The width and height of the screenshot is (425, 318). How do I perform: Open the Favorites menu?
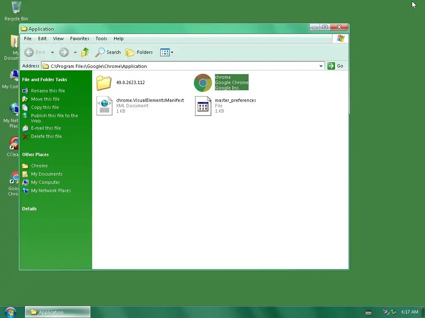click(x=79, y=39)
